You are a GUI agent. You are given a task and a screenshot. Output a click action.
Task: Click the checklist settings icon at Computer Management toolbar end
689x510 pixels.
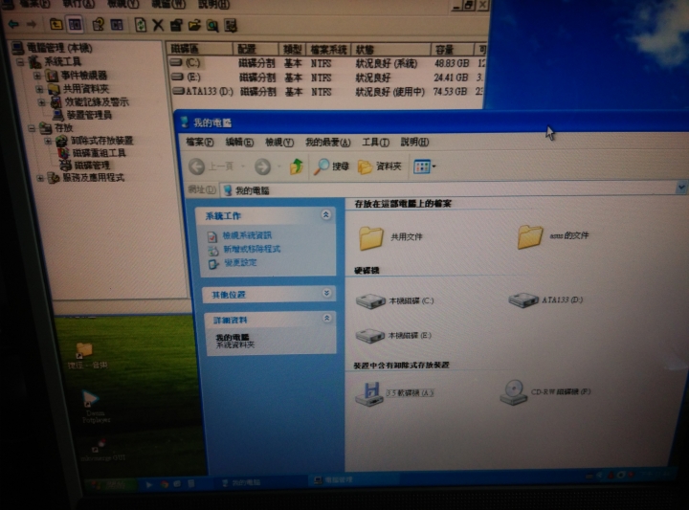pos(231,26)
